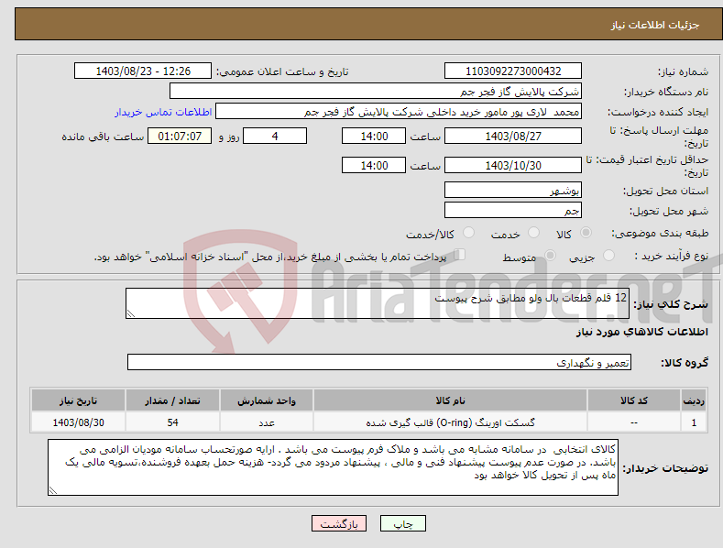Click row number 1 cell
Image resolution: width=723 pixels, height=548 pixels.
click(694, 422)
